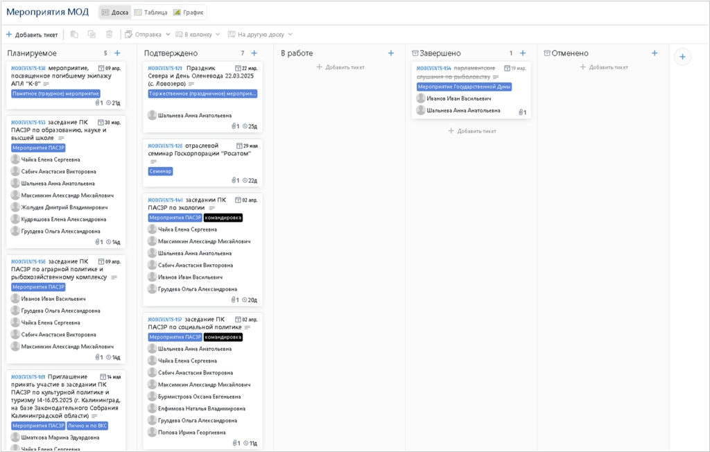The image size is (710, 452).
Task: Click the round add new column button
Action: click(x=682, y=57)
